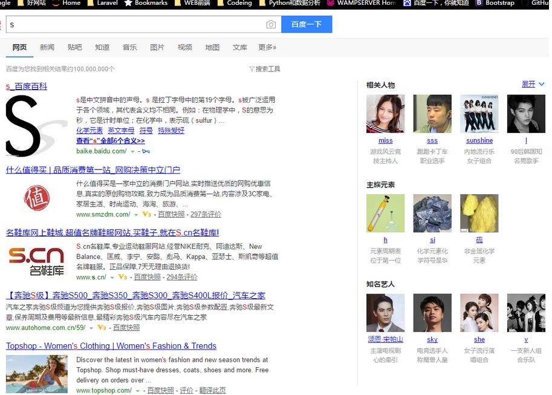Viewport: 552px width, 395px height.
Task: Open the WAMPSERVER bookmark
Action: (x=362, y=3)
